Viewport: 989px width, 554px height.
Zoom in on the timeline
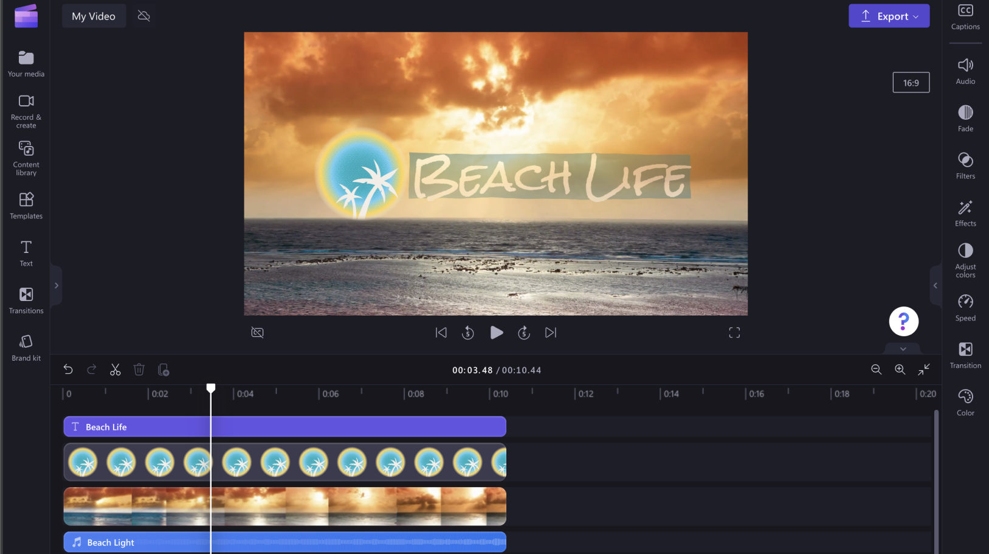[x=900, y=369]
